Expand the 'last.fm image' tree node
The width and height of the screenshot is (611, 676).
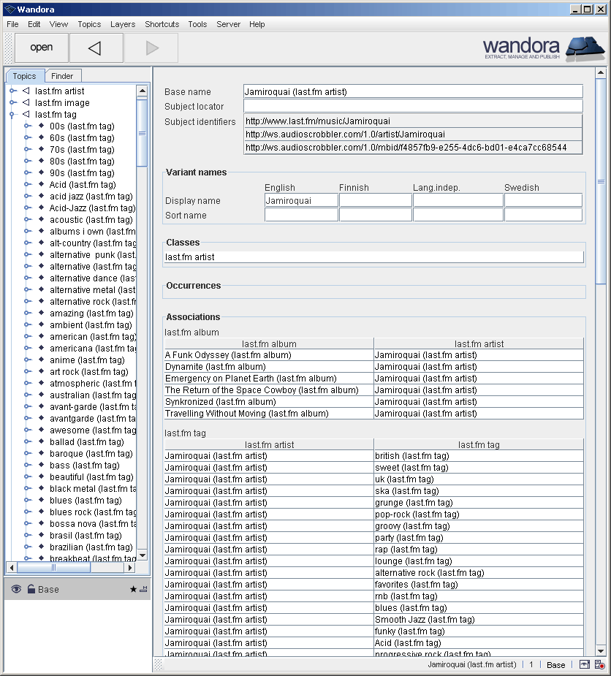(13, 103)
